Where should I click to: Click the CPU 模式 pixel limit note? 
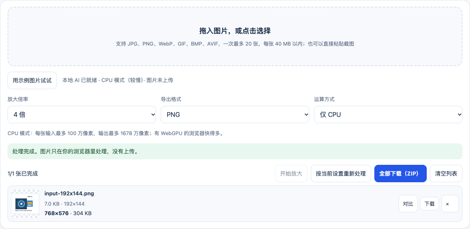click(x=116, y=133)
